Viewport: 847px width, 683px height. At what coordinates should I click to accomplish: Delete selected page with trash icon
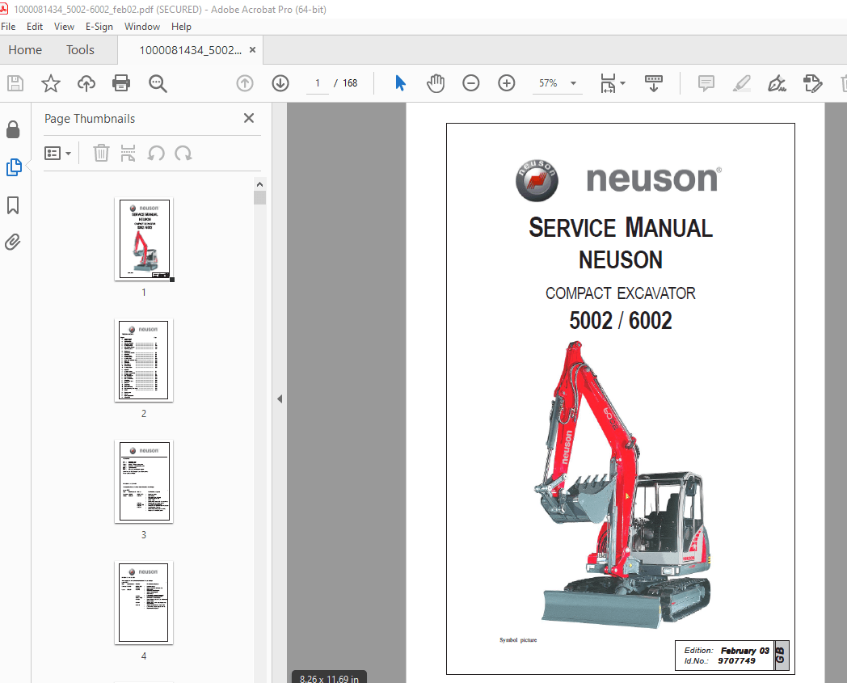(101, 154)
